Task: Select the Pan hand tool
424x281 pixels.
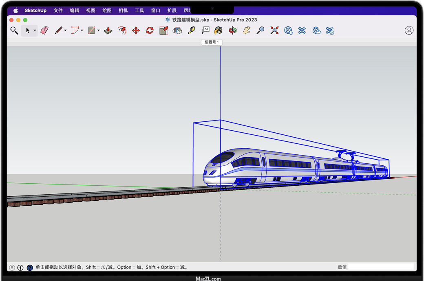Action: pos(246,31)
